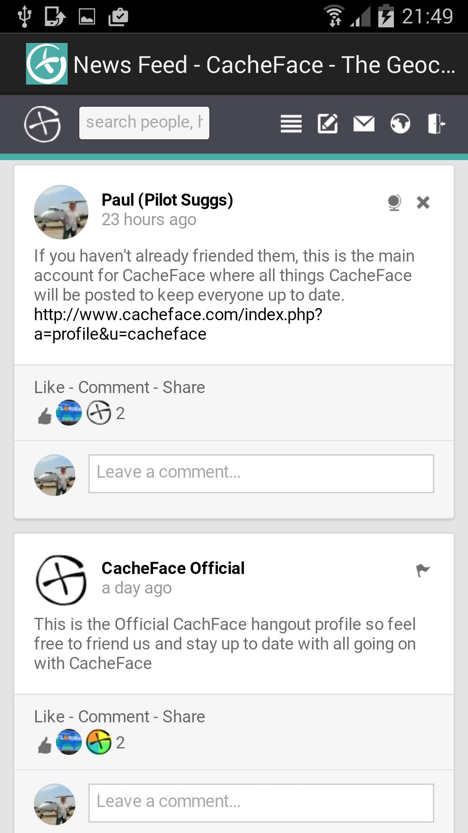Open Paul (Pilot Suggs) profile name

(167, 200)
